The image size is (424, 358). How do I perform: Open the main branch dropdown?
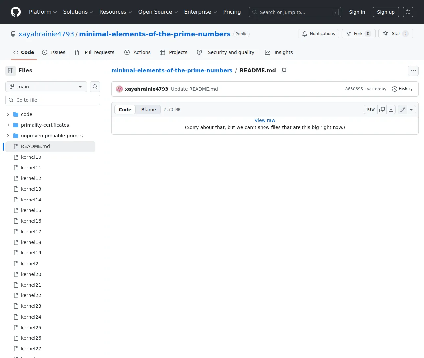(46, 87)
